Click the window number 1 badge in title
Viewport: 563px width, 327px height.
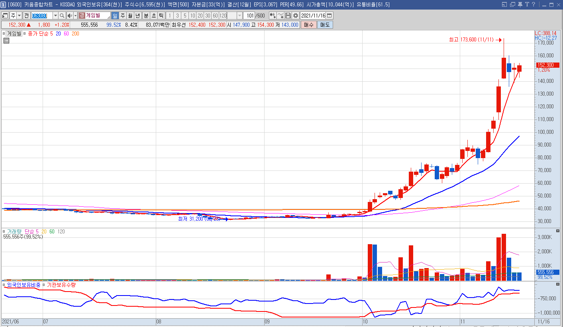(3, 4)
